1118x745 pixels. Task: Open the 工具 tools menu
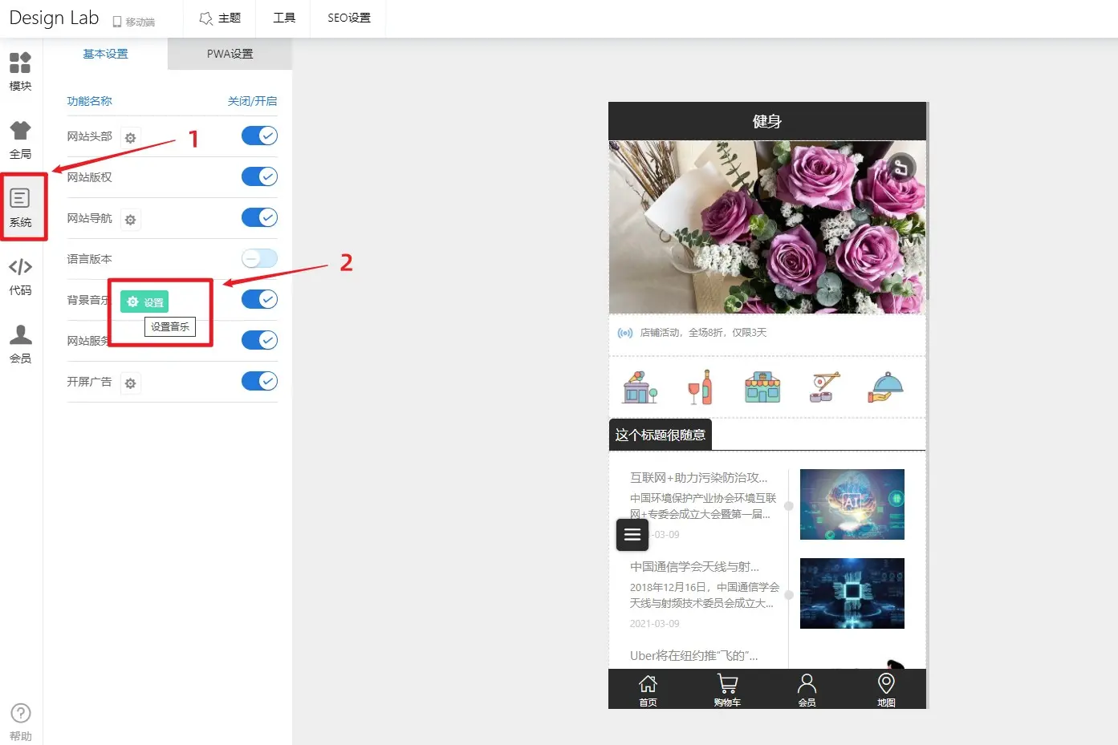(284, 18)
